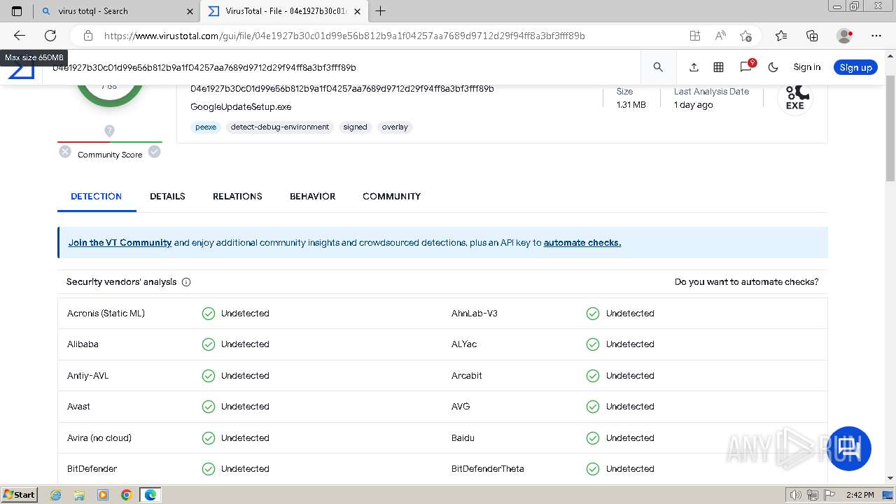Click the peexe tag
The height and width of the screenshot is (504, 896).
[206, 127]
